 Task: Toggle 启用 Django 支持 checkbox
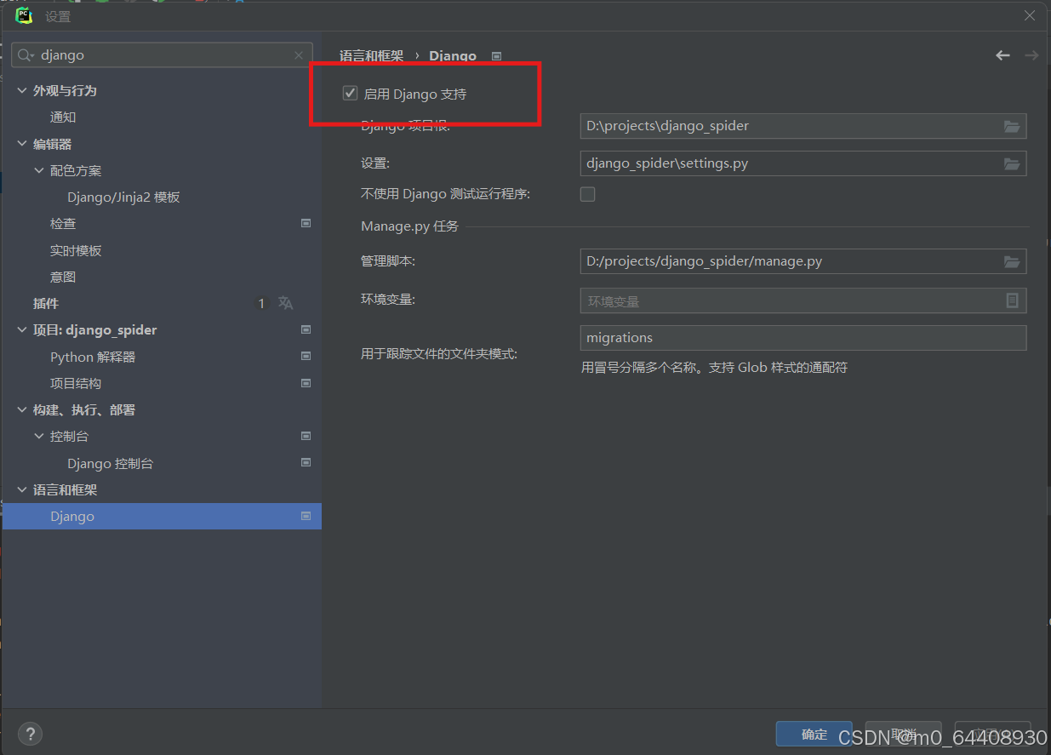tap(350, 94)
